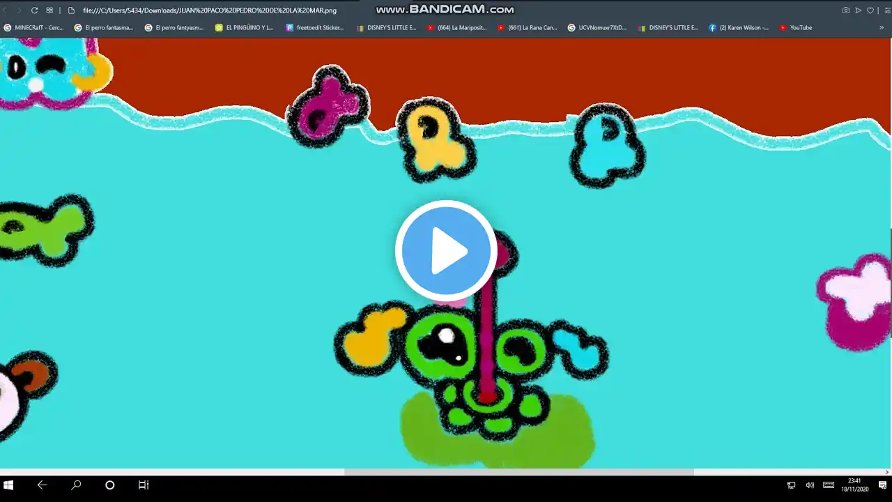Open Task View in the taskbar
The image size is (892, 502).
pos(143,485)
